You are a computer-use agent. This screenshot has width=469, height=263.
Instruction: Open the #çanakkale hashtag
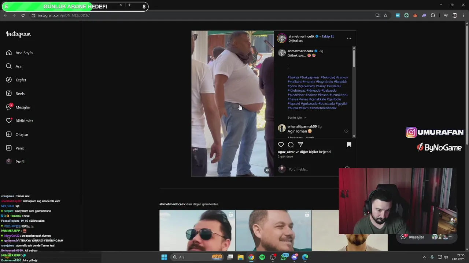pos(317,99)
